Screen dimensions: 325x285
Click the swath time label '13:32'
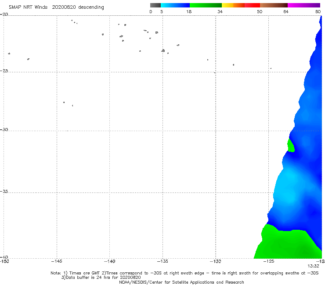[x=313, y=266]
